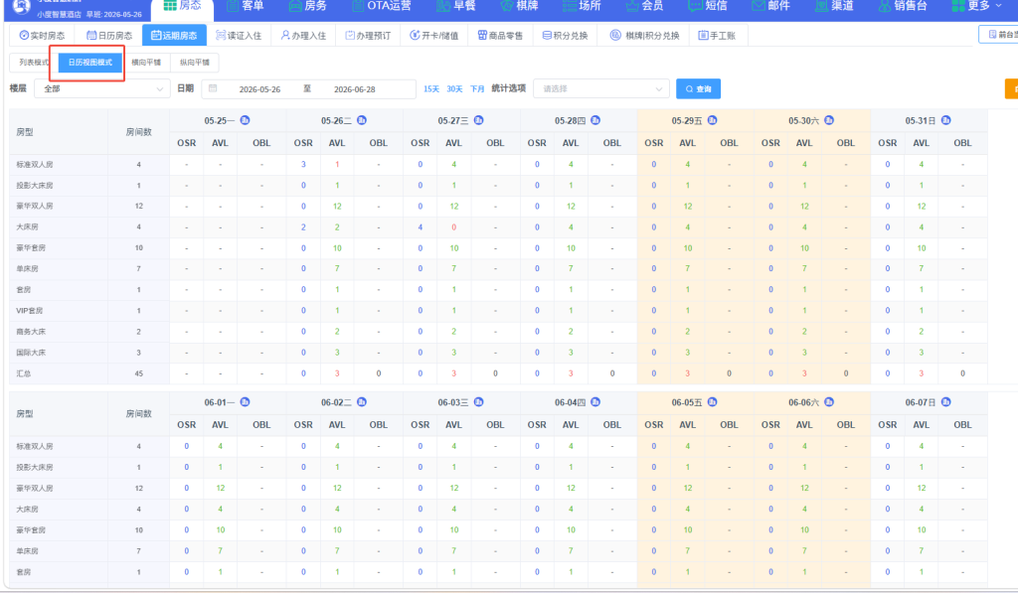Switch to 列表模式 view

coord(34,63)
